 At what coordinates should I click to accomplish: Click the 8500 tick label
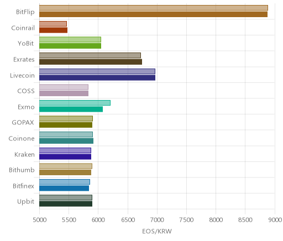(x=245, y=220)
